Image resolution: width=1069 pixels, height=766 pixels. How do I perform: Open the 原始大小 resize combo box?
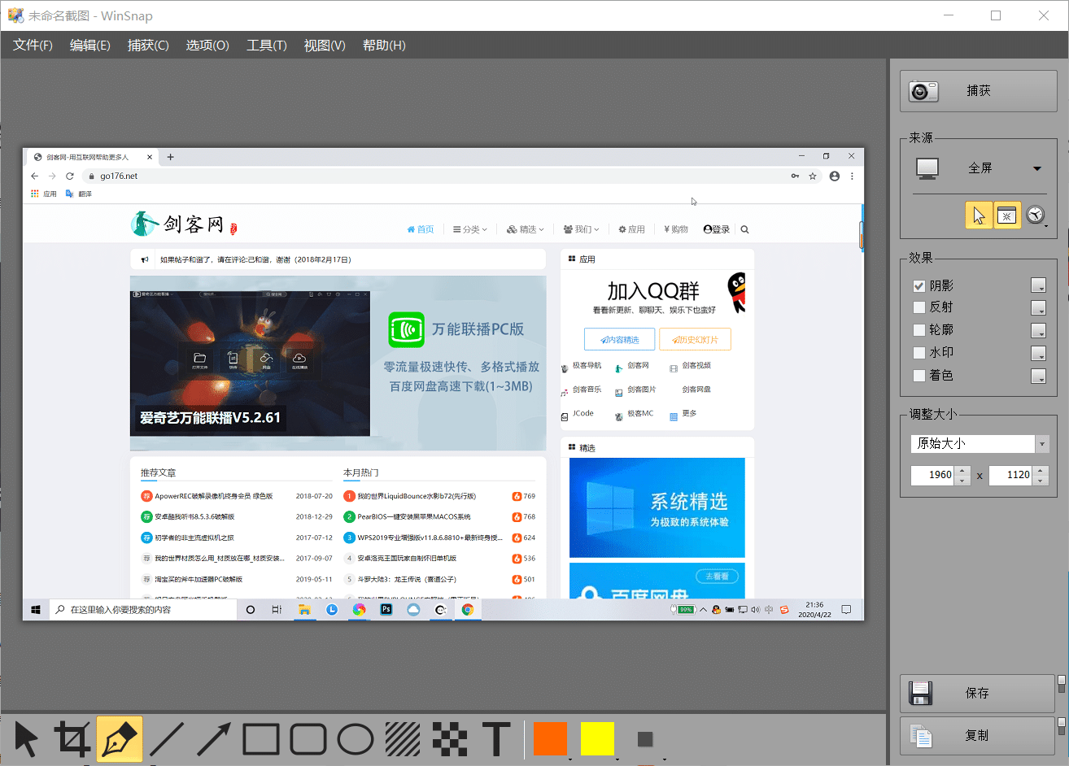980,443
